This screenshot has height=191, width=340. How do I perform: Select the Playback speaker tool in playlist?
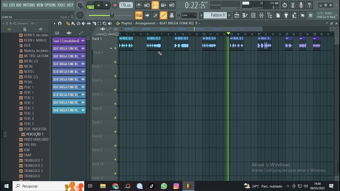(110, 23)
